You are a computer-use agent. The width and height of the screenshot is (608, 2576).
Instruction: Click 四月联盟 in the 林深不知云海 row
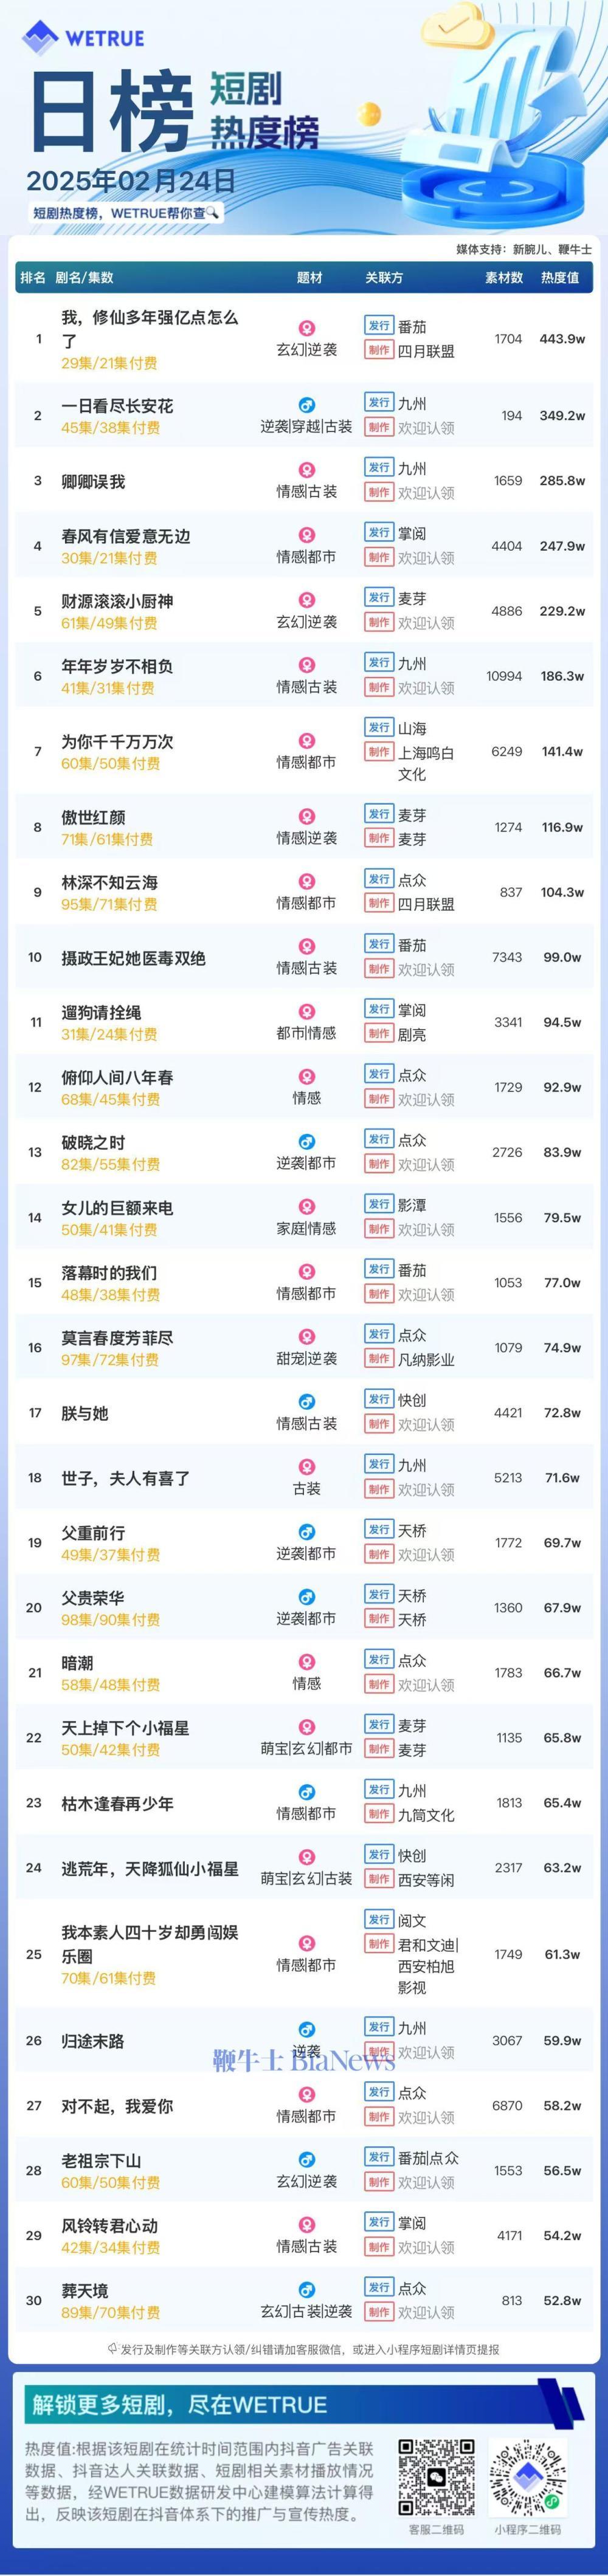point(426,904)
